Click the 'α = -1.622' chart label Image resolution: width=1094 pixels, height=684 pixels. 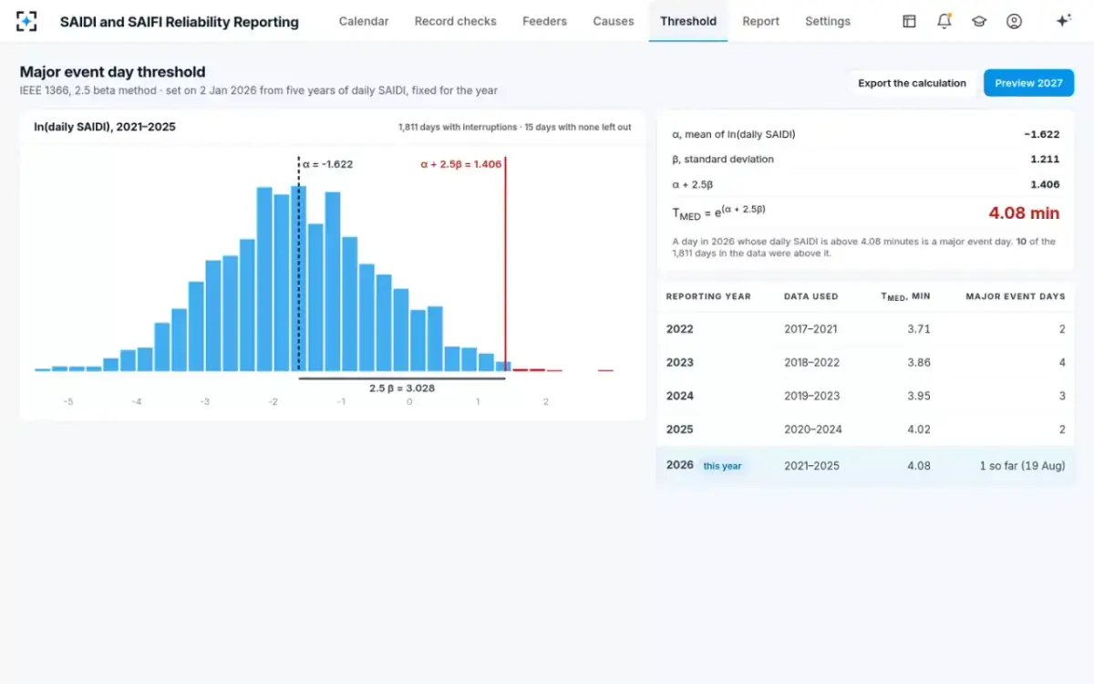coord(328,164)
